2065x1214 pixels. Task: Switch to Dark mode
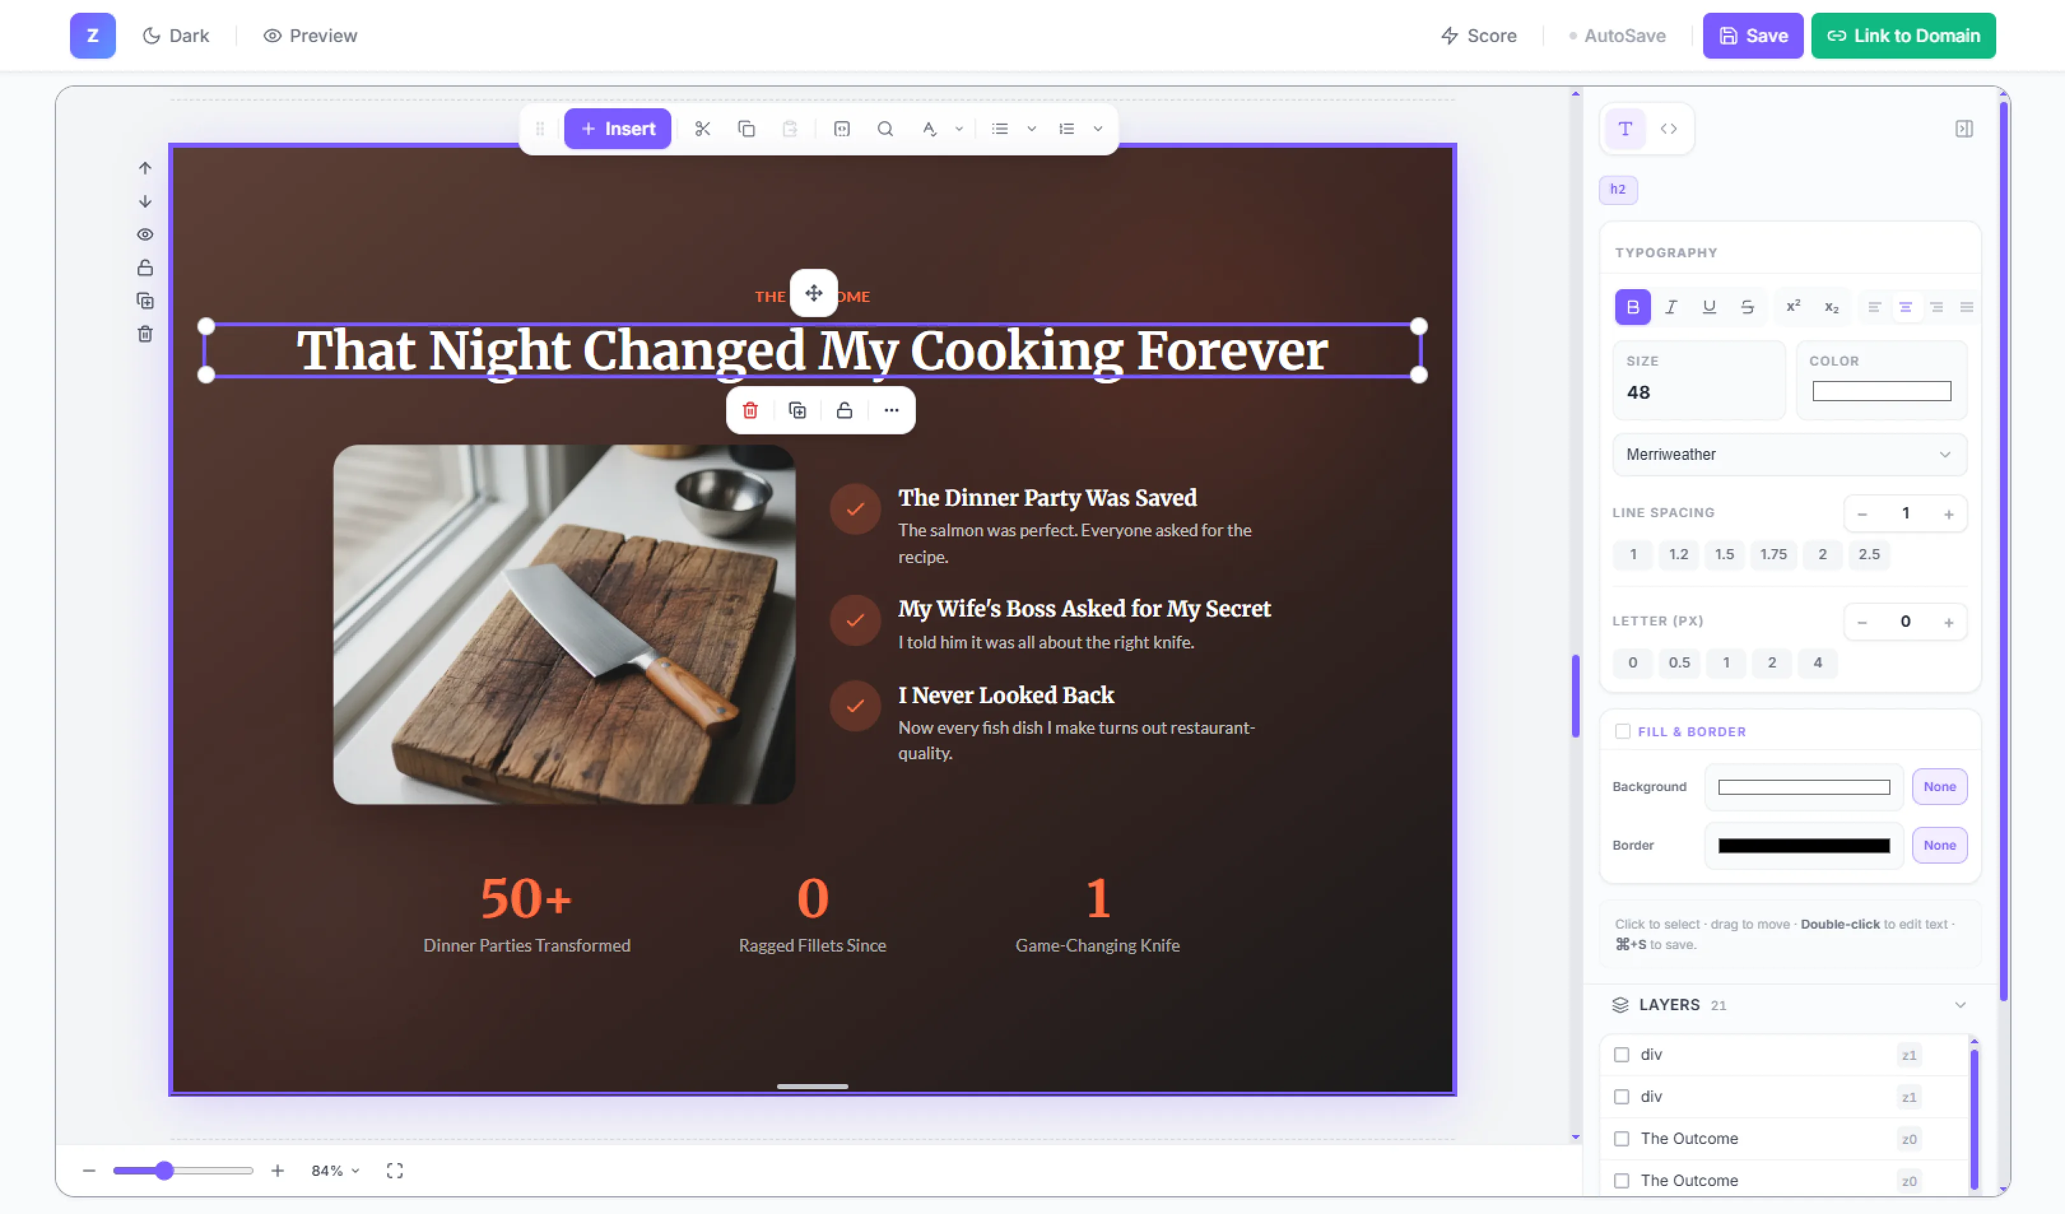pos(176,35)
